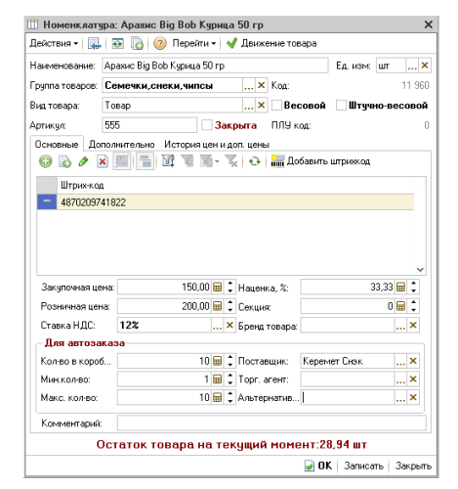Switch to the Дополнительно tab

pyautogui.click(x=121, y=144)
